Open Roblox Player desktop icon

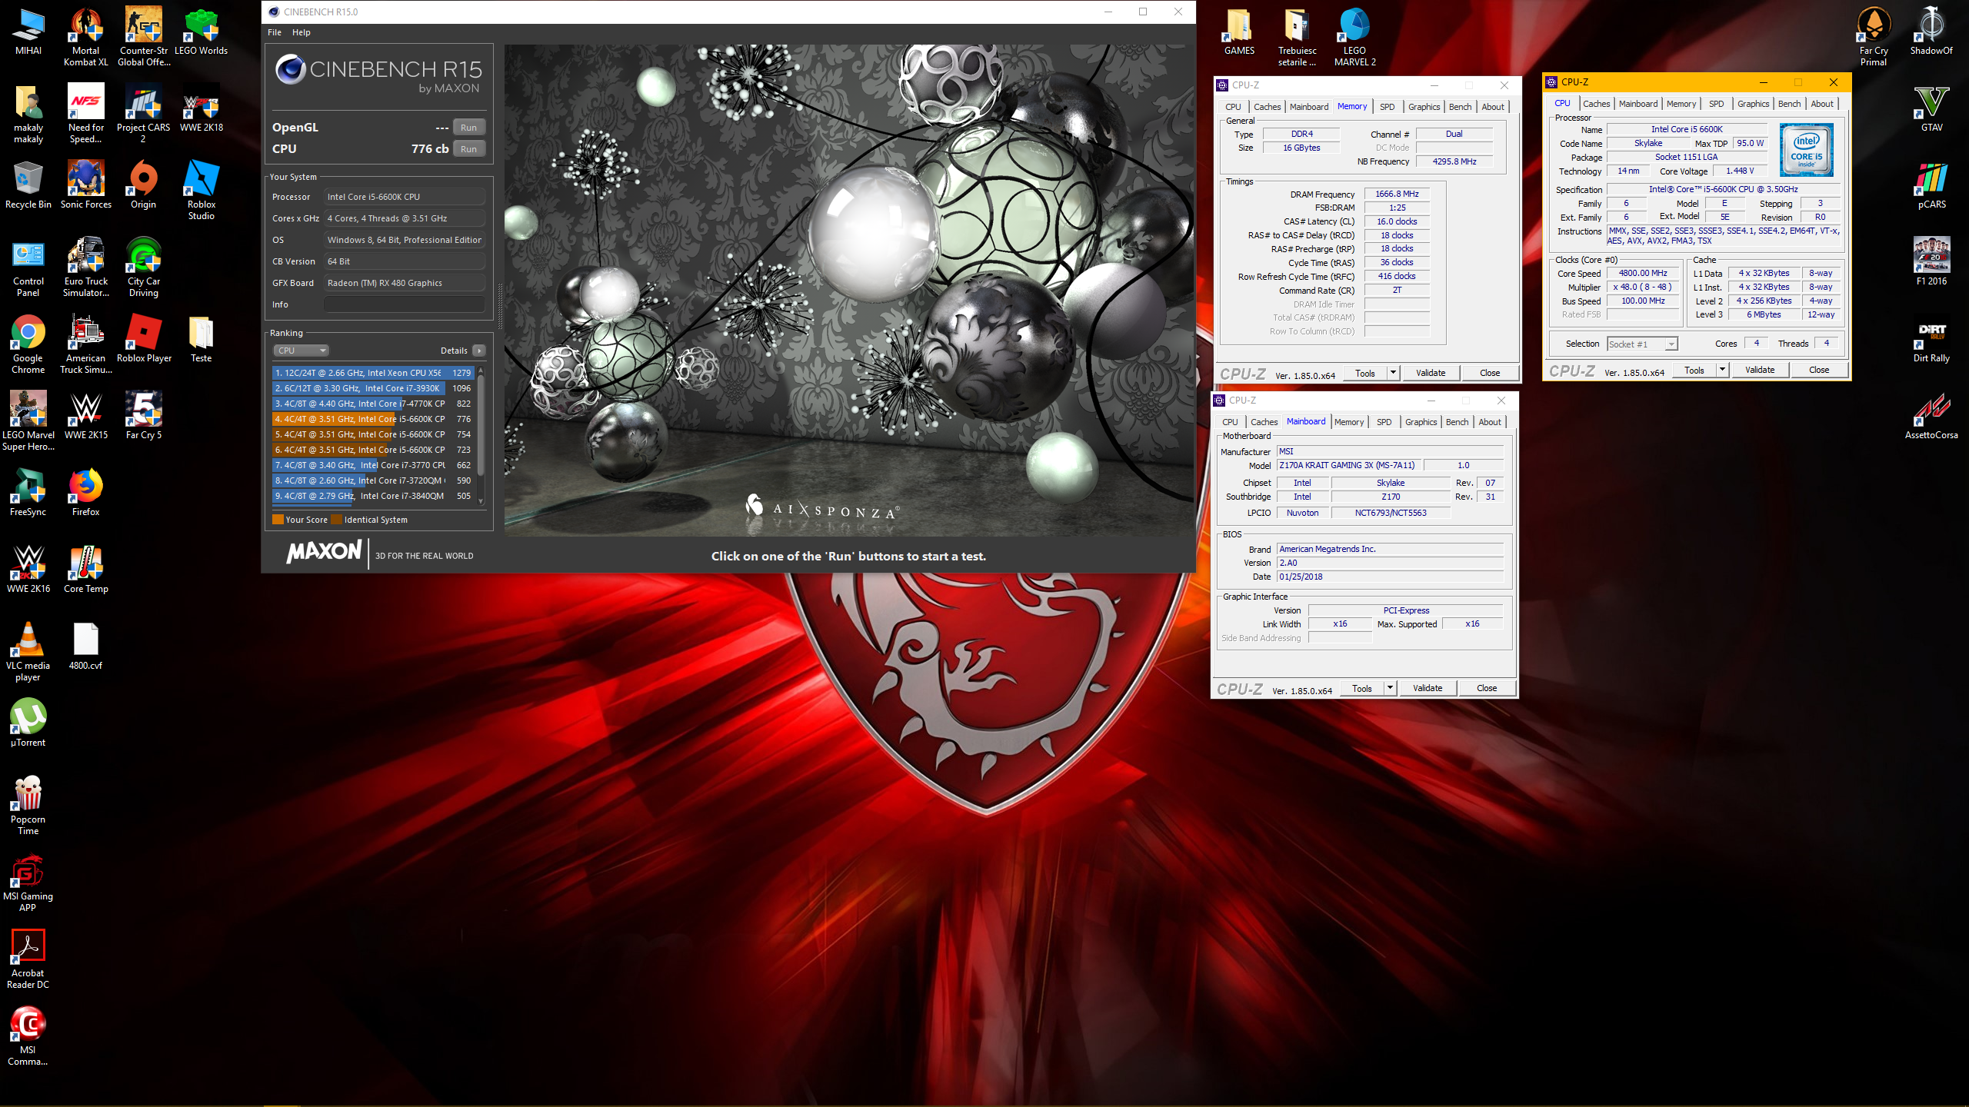pos(144,338)
